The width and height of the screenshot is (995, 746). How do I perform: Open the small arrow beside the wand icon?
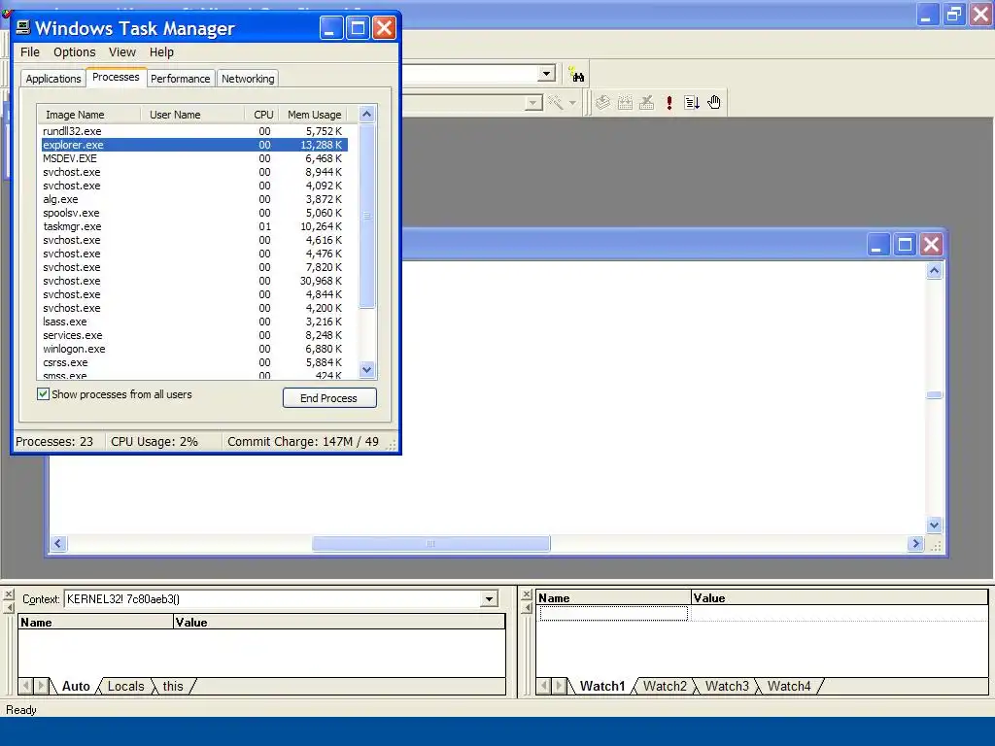[572, 103]
